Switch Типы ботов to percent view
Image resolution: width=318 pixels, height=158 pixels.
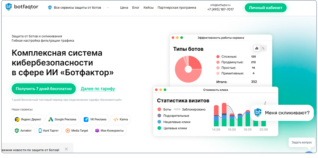pos(263,48)
